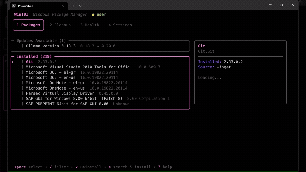Click the yellow user status dot
The width and height of the screenshot is (306, 172).
coord(93,15)
